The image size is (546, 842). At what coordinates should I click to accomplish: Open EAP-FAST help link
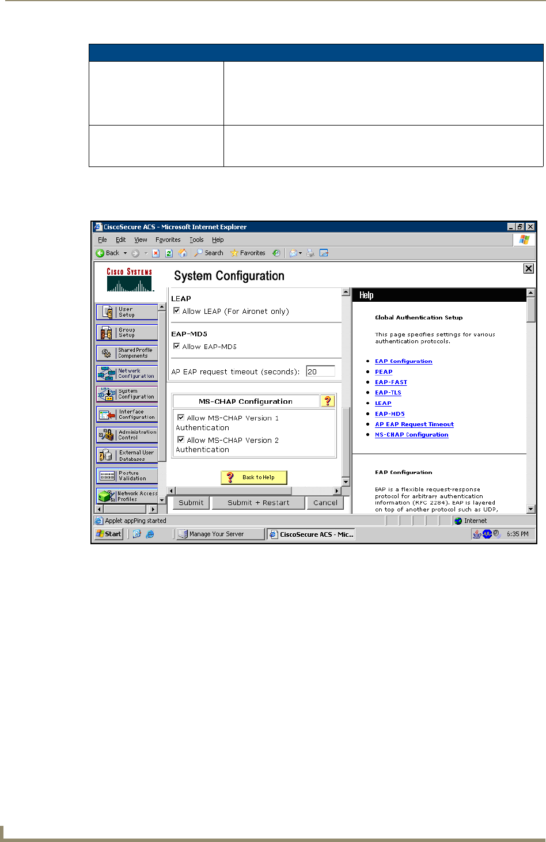(x=391, y=382)
